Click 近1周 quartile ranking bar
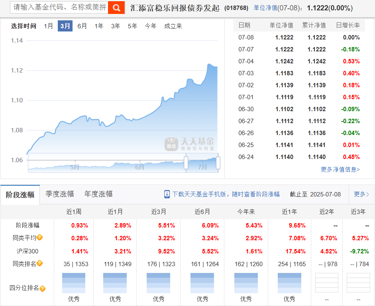 point(74,283)
